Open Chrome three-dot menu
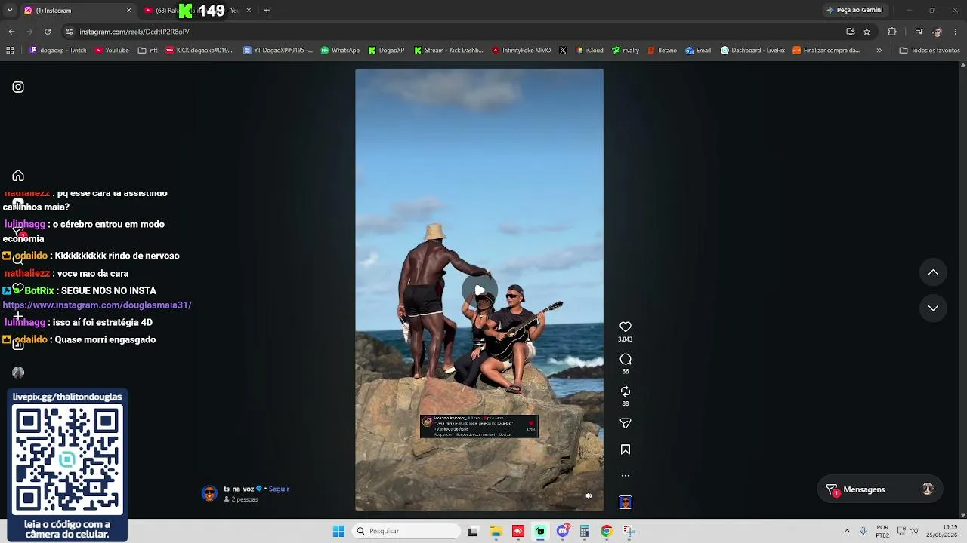Screen dimensions: 967x543 coord(956,32)
